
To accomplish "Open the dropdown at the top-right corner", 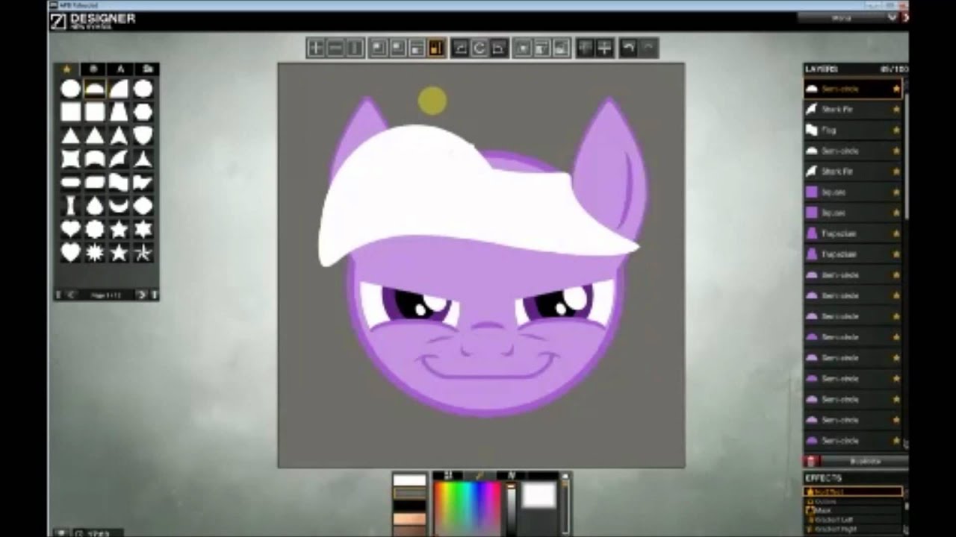I will pyautogui.click(x=893, y=17).
